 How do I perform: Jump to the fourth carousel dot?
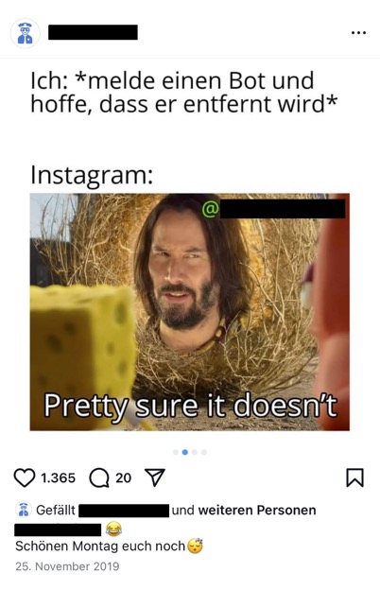[204, 452]
